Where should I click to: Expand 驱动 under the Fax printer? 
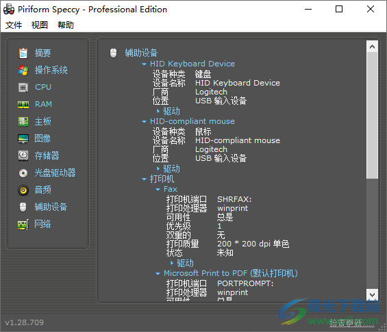click(172, 263)
